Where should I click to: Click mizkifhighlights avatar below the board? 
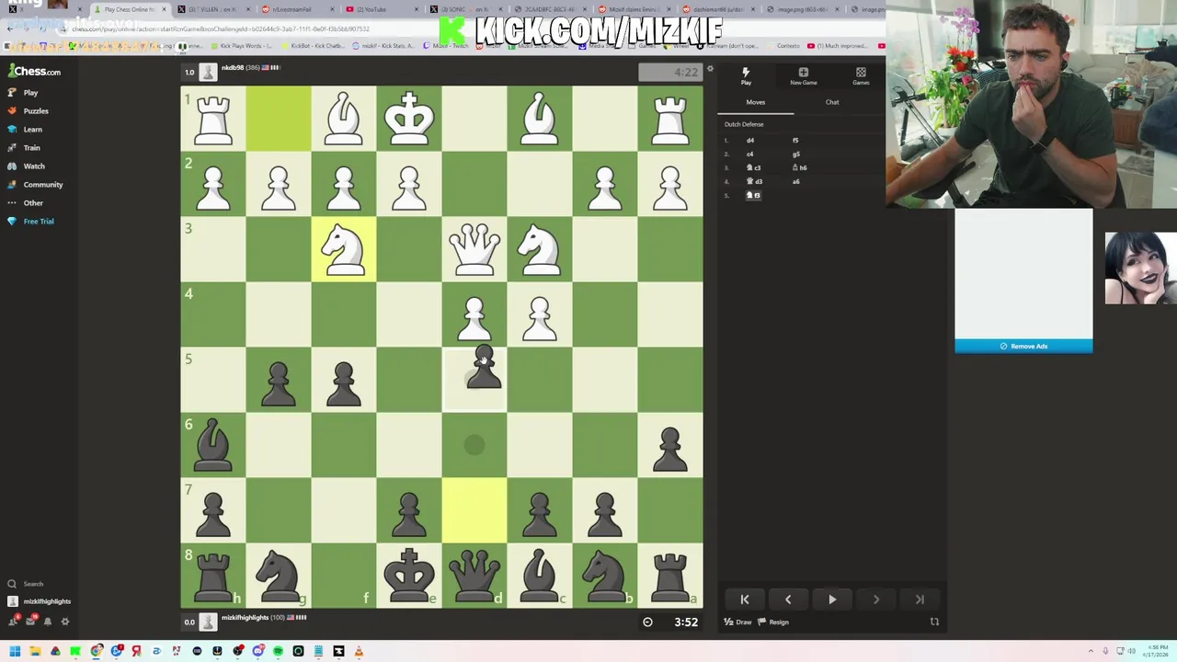[208, 622]
